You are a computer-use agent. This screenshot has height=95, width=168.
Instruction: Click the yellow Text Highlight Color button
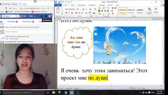90,13
